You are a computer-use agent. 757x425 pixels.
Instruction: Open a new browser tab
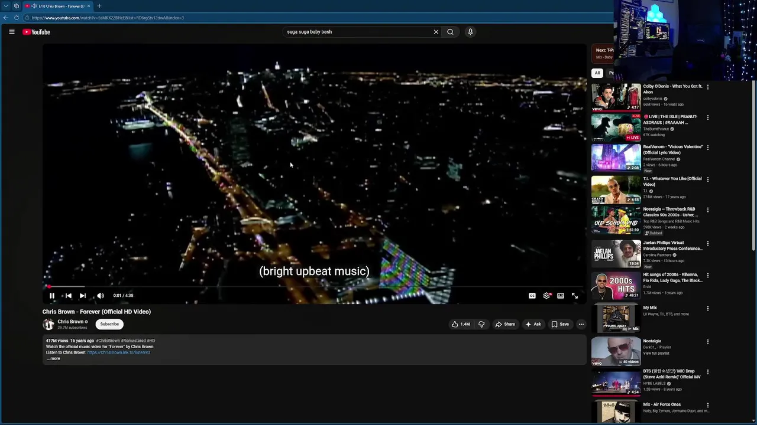click(99, 6)
